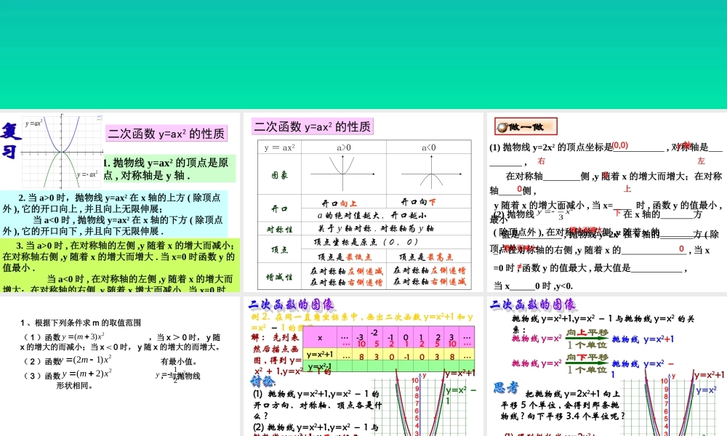Select discussion question (1) 抛物线 y=x²+1,y=x² − 1 的开口方向
This screenshot has width=727, height=436.
point(317,405)
